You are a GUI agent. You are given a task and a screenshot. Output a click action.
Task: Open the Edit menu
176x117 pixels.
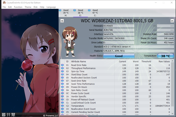click(10, 7)
